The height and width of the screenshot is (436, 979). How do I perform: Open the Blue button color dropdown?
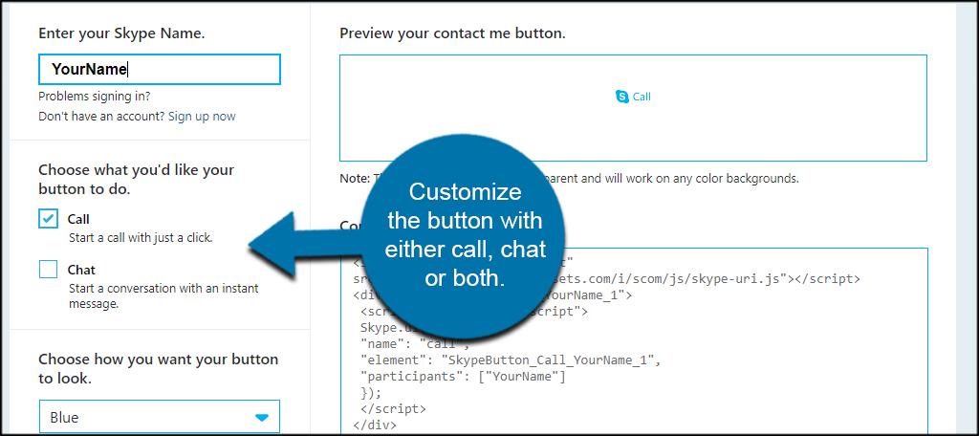(160, 417)
